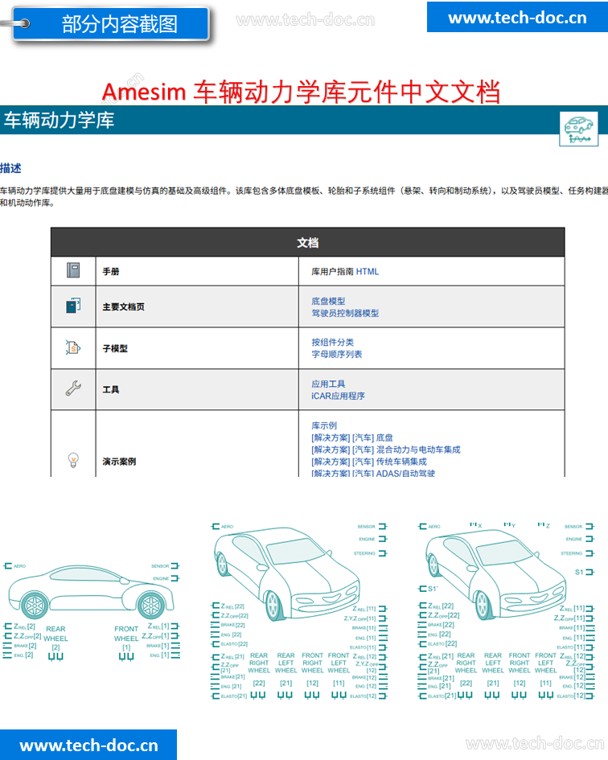Select the side-view two-wheel car component
Image resolution: width=608 pixels, height=760 pixels.
tap(91, 612)
